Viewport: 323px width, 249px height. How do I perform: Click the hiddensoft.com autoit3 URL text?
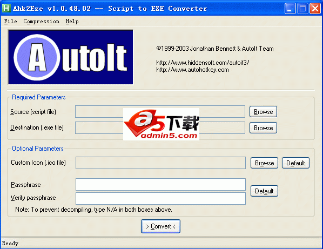pyautogui.click(x=203, y=63)
